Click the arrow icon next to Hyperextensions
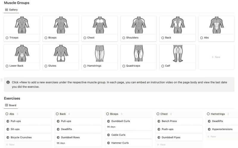238x148 pixels. coord(209,129)
